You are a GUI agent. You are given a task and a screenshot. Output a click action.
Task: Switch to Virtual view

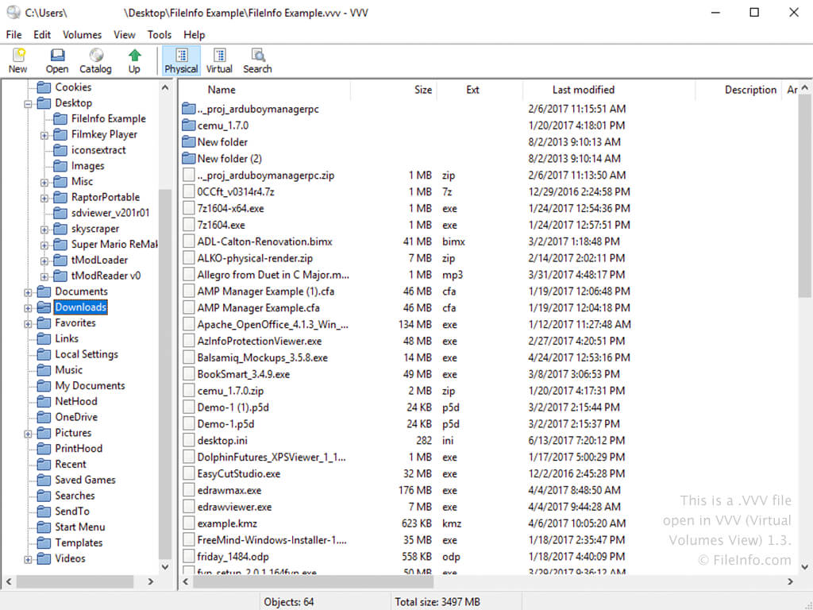pyautogui.click(x=219, y=60)
